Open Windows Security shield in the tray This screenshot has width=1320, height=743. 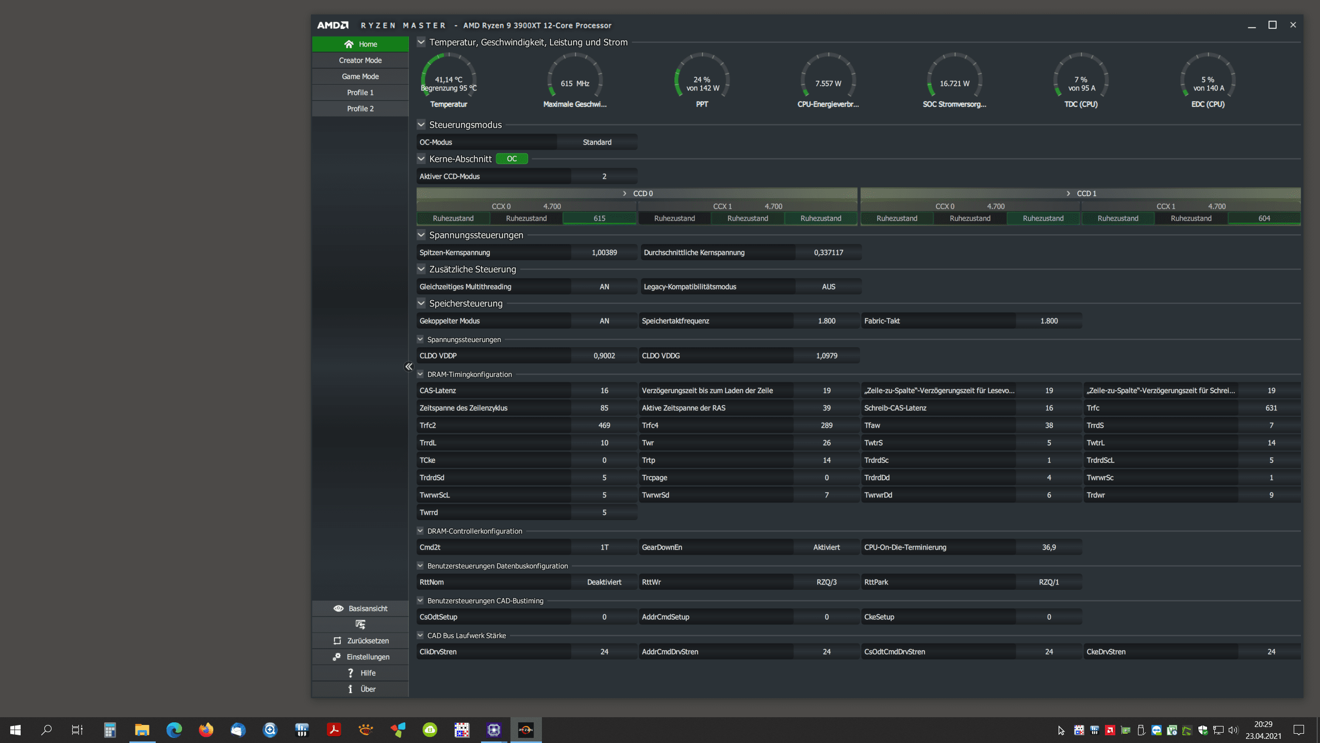[x=1203, y=730]
